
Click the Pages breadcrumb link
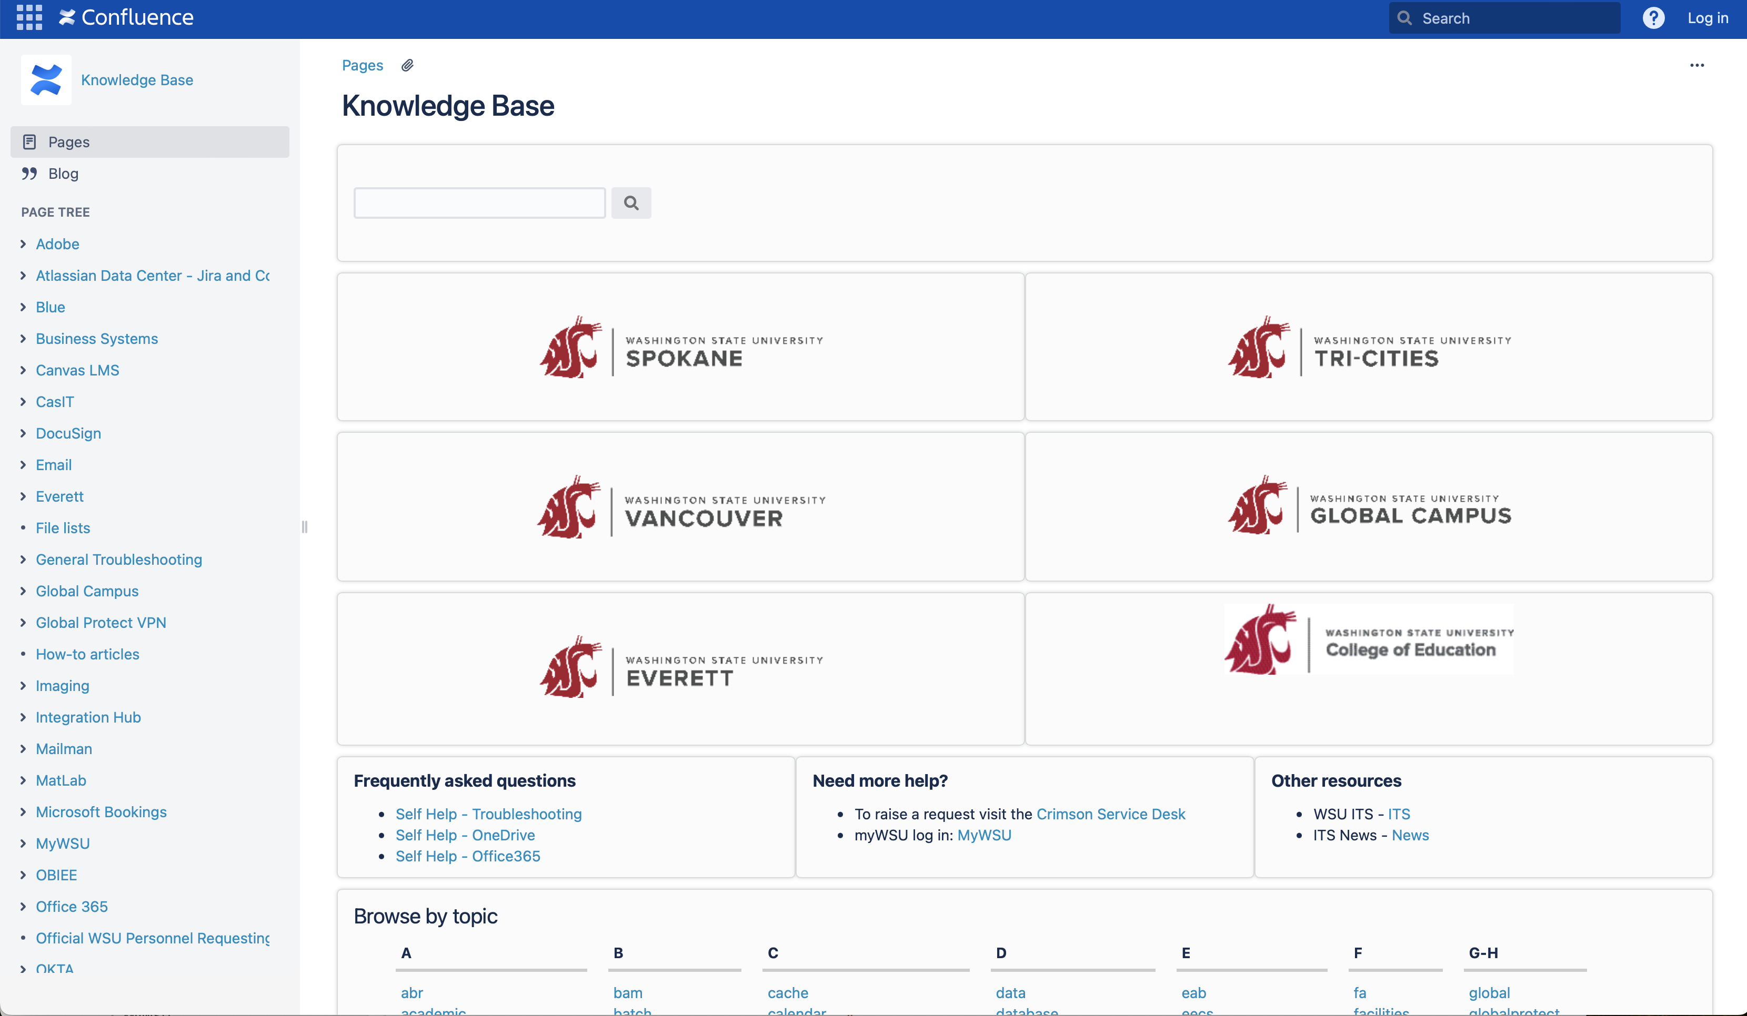tap(362, 65)
